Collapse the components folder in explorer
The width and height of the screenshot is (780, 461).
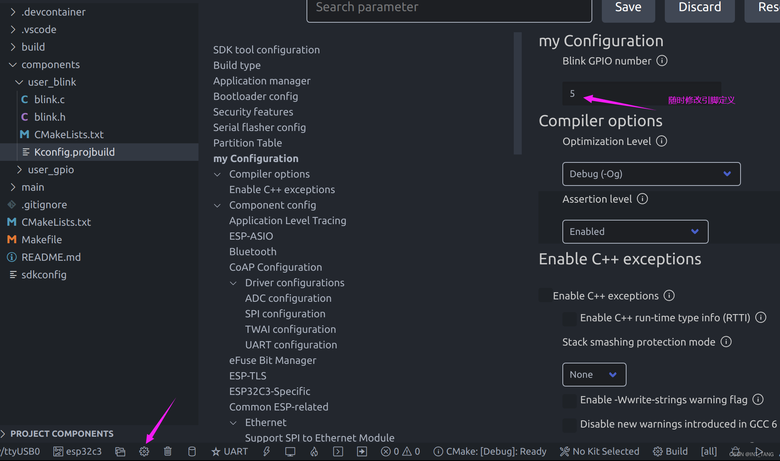pyautogui.click(x=13, y=64)
